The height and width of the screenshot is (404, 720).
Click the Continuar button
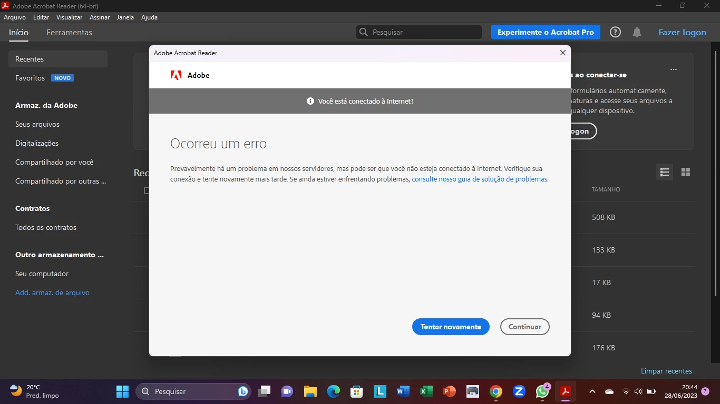tap(525, 327)
